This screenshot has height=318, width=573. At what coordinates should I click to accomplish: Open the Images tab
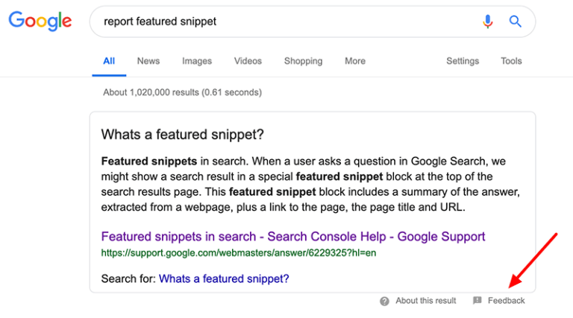tap(197, 61)
